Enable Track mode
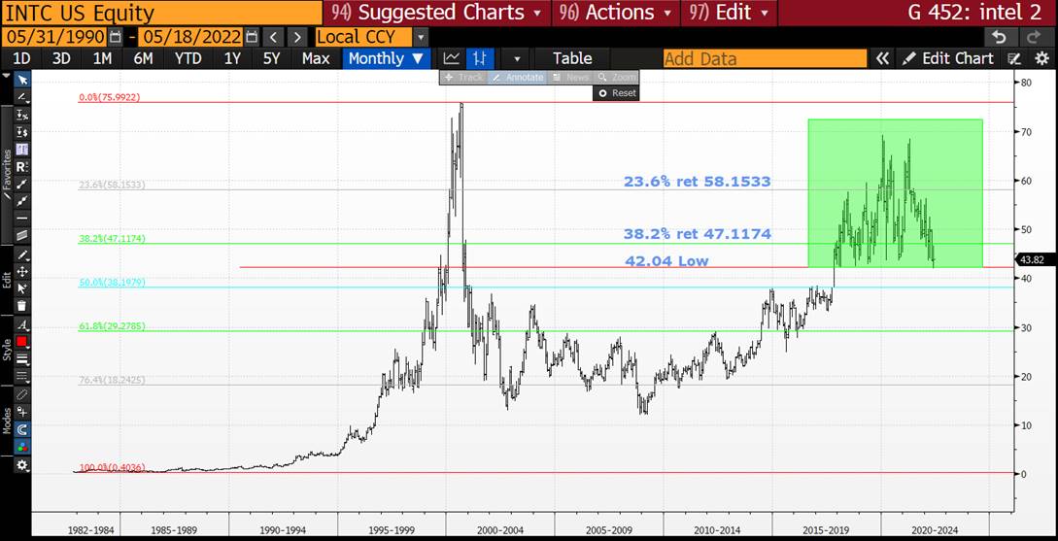 462,77
